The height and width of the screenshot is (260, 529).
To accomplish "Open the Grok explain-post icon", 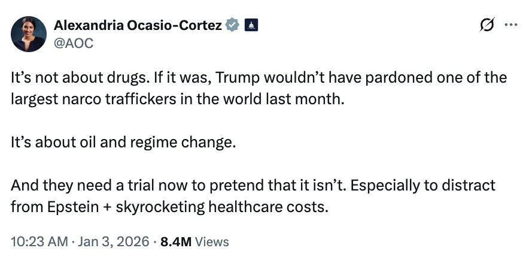I will 488,25.
